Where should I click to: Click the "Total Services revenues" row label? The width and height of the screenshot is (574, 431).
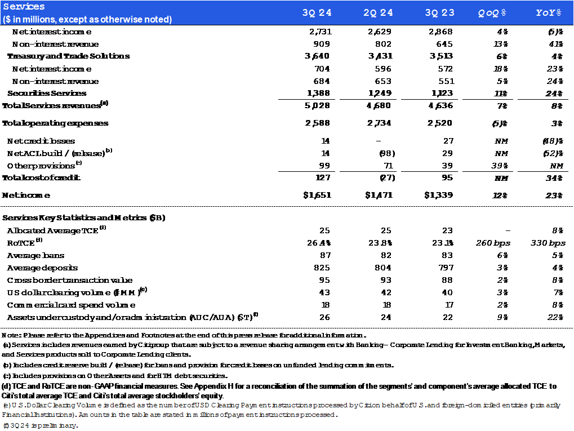click(x=55, y=105)
